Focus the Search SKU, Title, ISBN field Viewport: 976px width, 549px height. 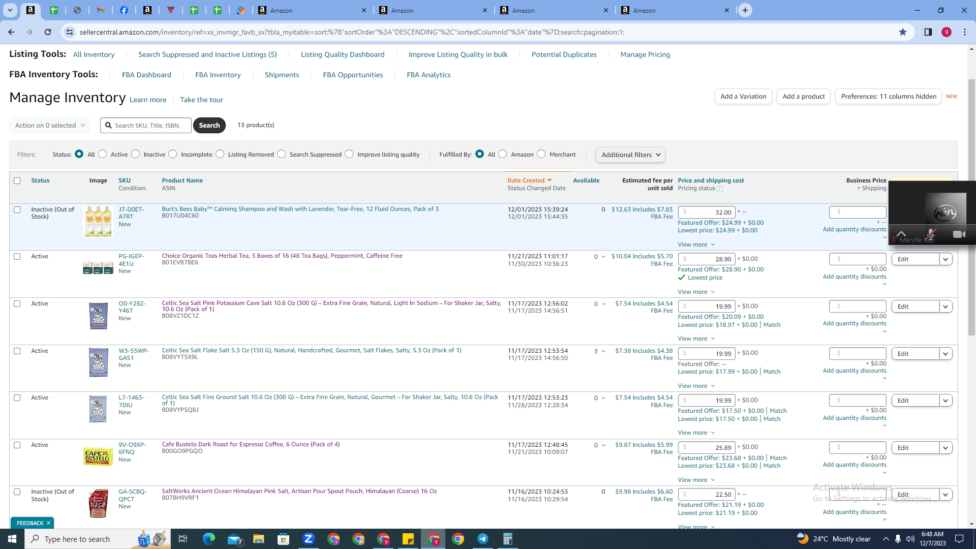146,125
